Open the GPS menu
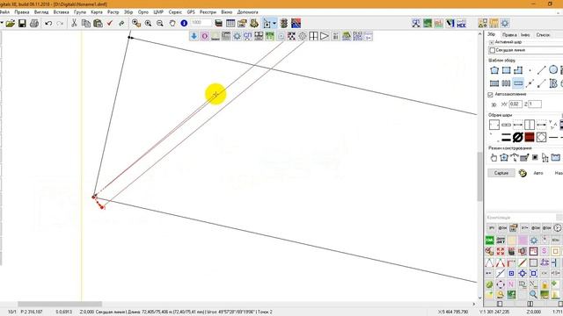The image size is (563, 316). pos(191,11)
